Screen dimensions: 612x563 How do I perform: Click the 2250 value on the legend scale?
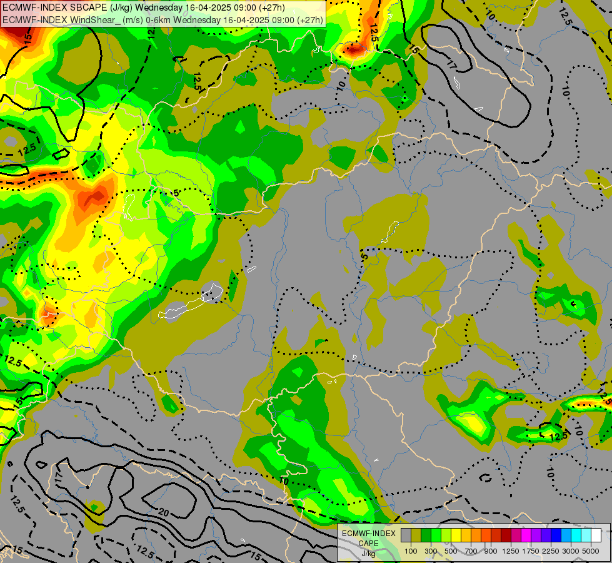[551, 551]
